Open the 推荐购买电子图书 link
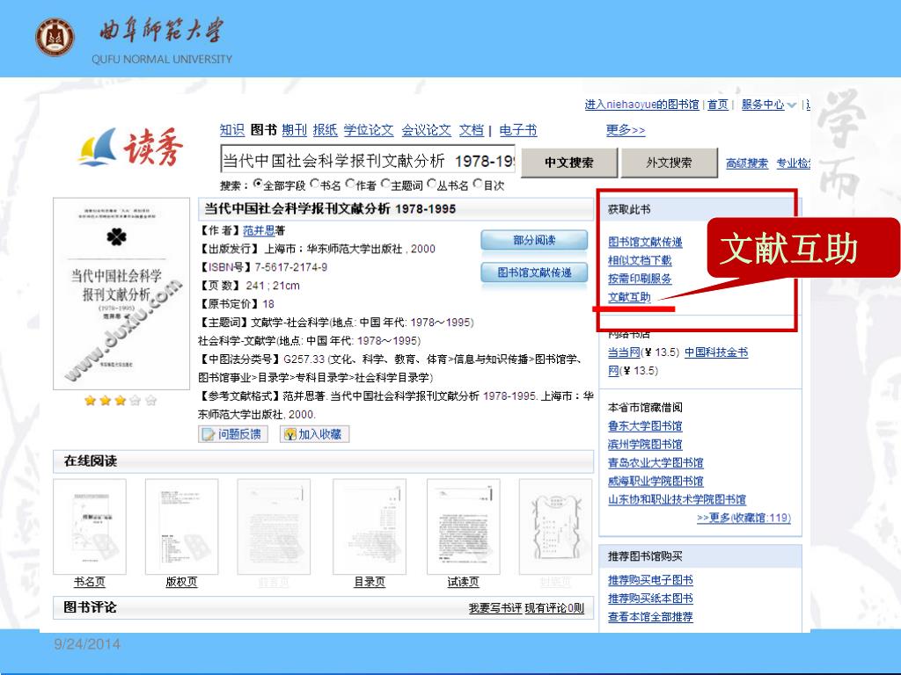Viewport: 901px width, 675px height. coord(650,580)
